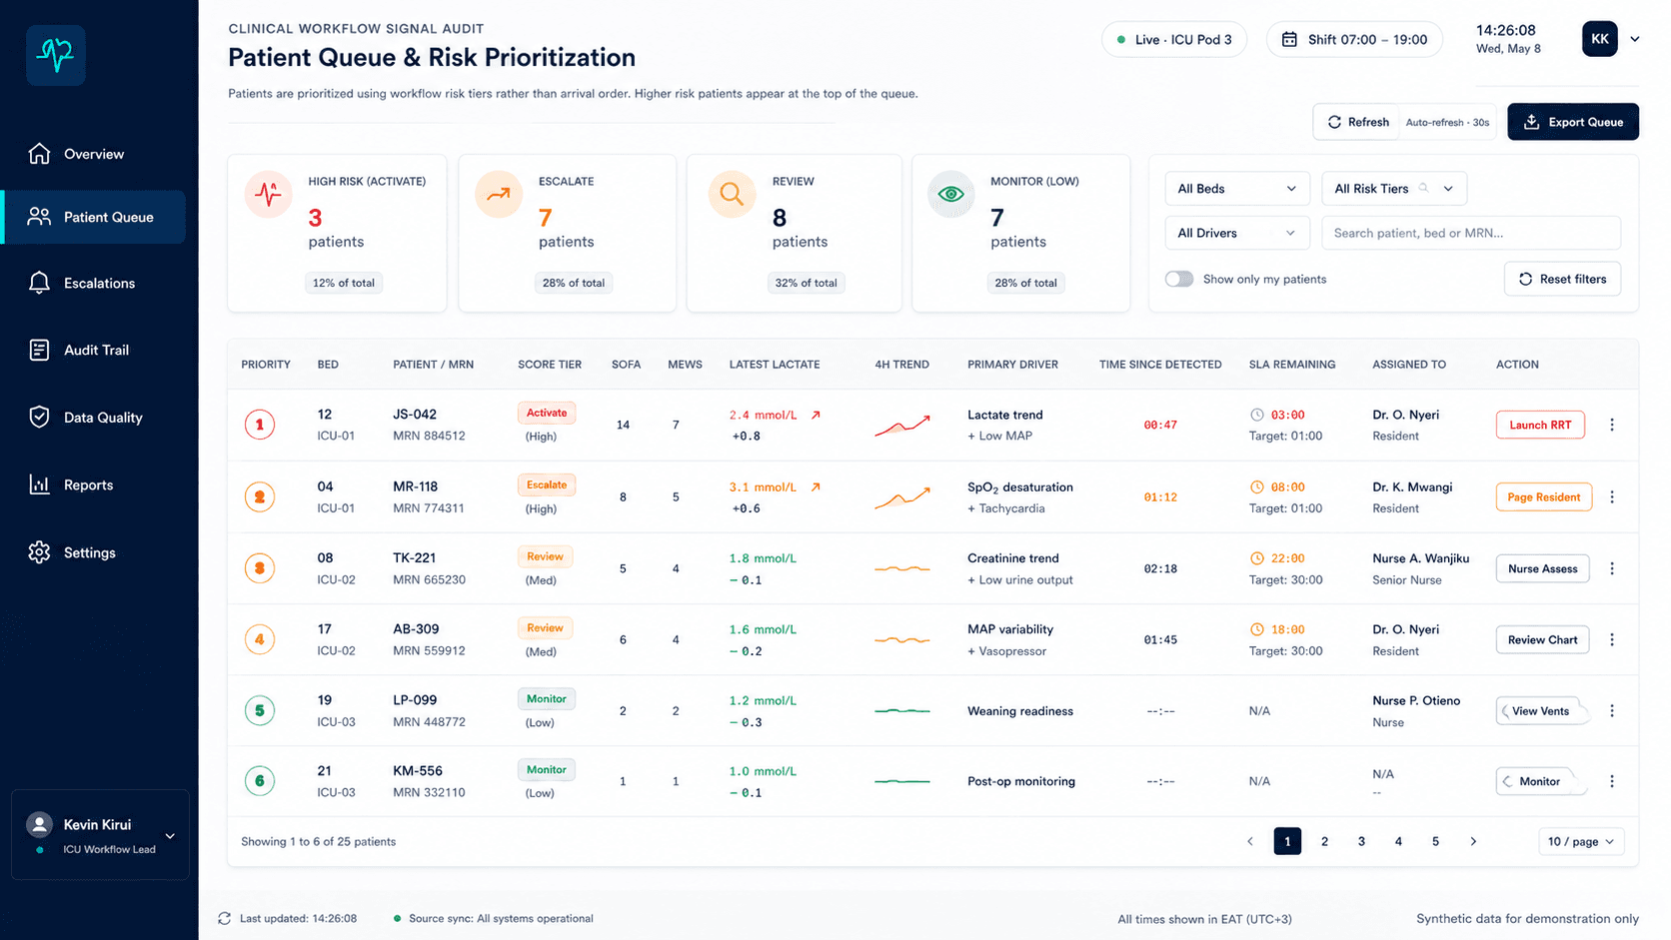Open the Patient Queue menu item
Image resolution: width=1671 pixels, height=940 pixels.
tap(95, 217)
